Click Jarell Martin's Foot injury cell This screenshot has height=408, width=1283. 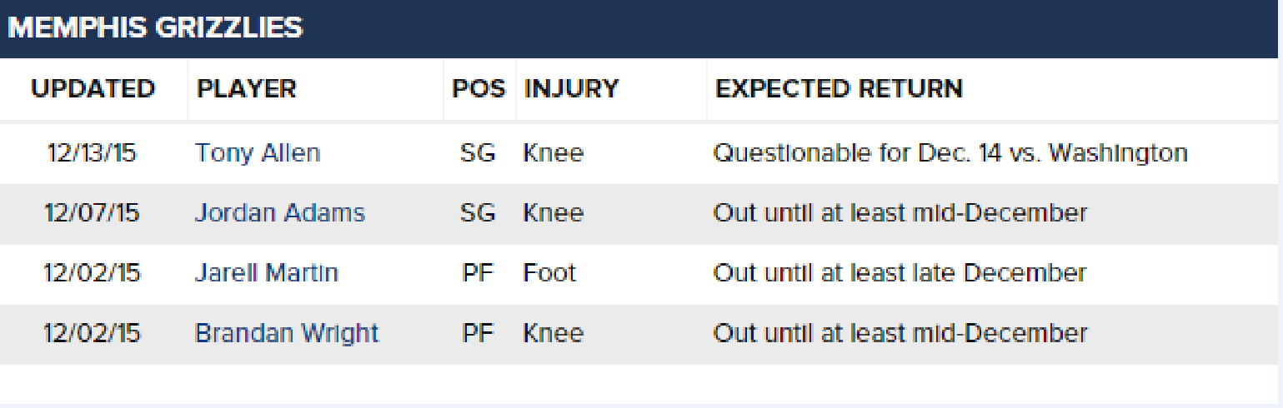coord(549,273)
